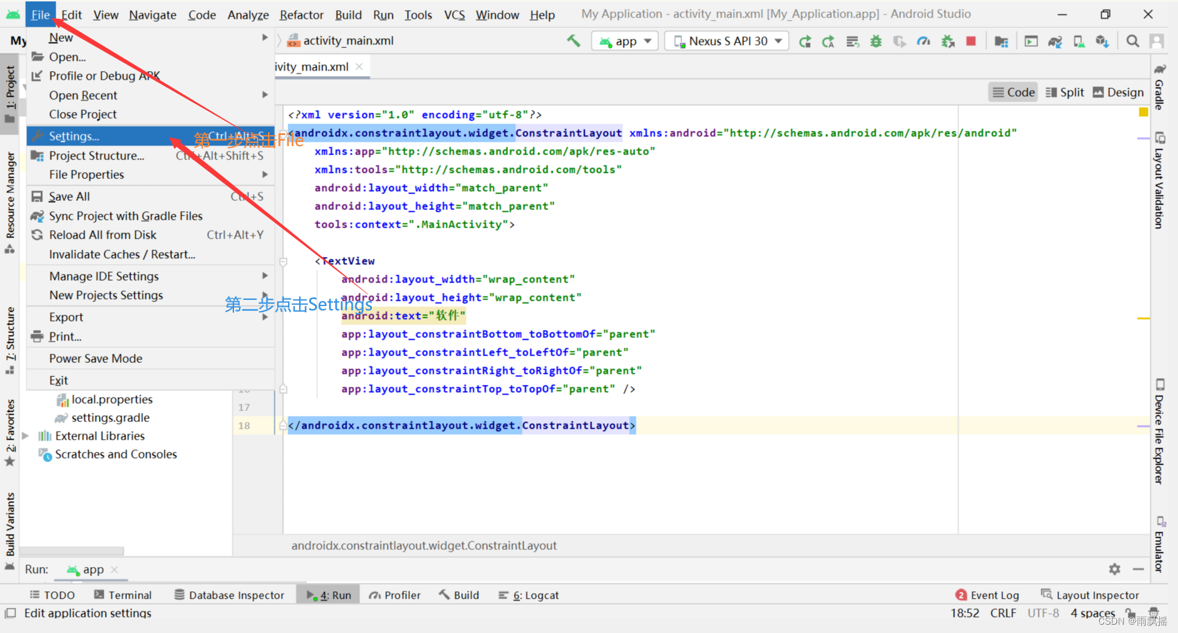
Task: Open the Gradle side tool window
Action: point(1159,87)
